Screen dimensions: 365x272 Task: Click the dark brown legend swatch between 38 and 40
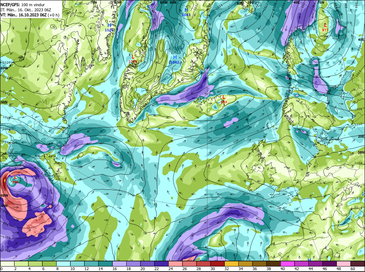tap(273, 264)
